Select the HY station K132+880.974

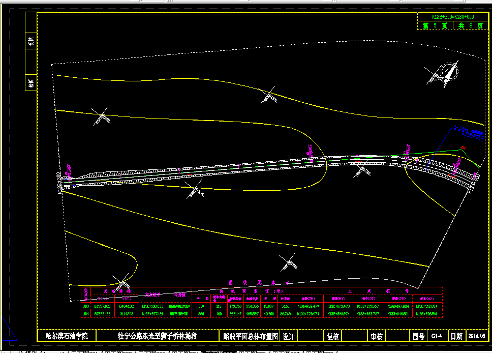pos(339,314)
